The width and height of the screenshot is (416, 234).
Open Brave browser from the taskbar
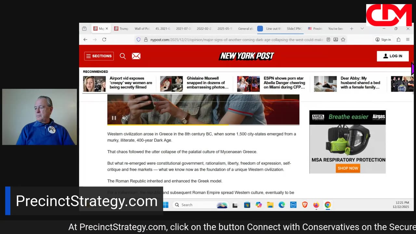pyautogui.click(x=305, y=205)
